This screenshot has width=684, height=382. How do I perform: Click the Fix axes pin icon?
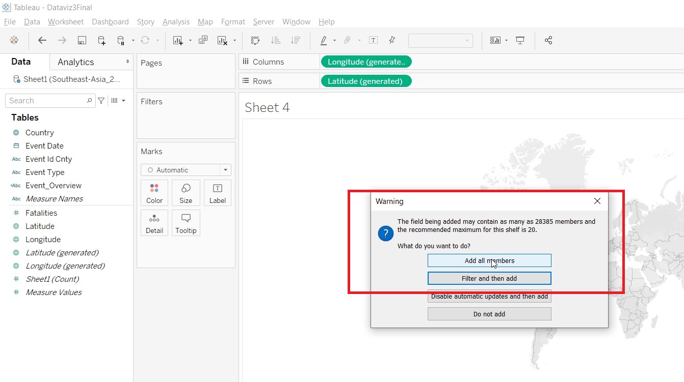coord(392,41)
